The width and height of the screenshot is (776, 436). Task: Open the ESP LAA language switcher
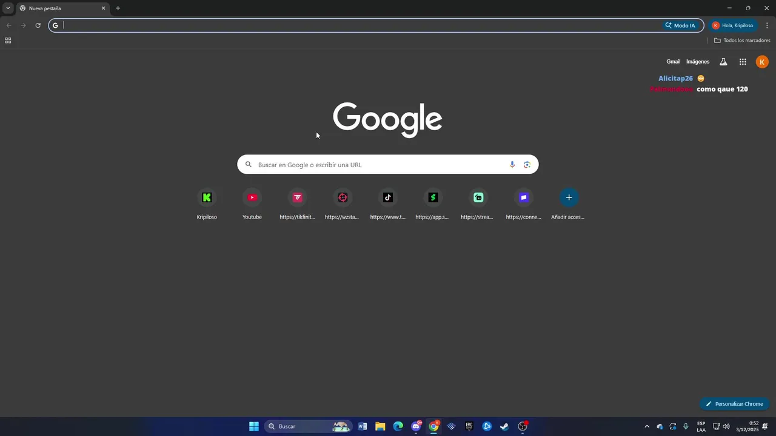point(701,426)
